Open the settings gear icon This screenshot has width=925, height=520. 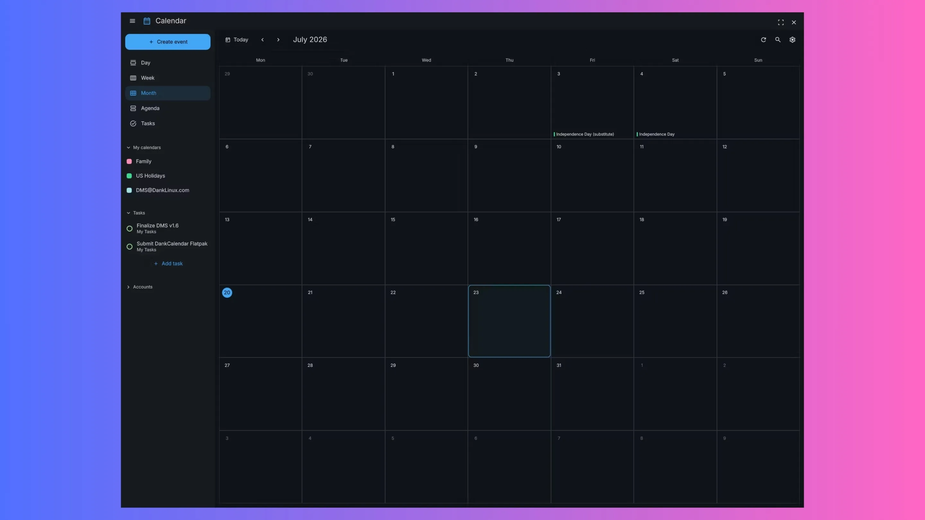point(792,40)
